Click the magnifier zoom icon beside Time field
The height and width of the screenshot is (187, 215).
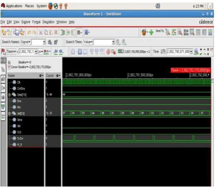click(x=196, y=51)
